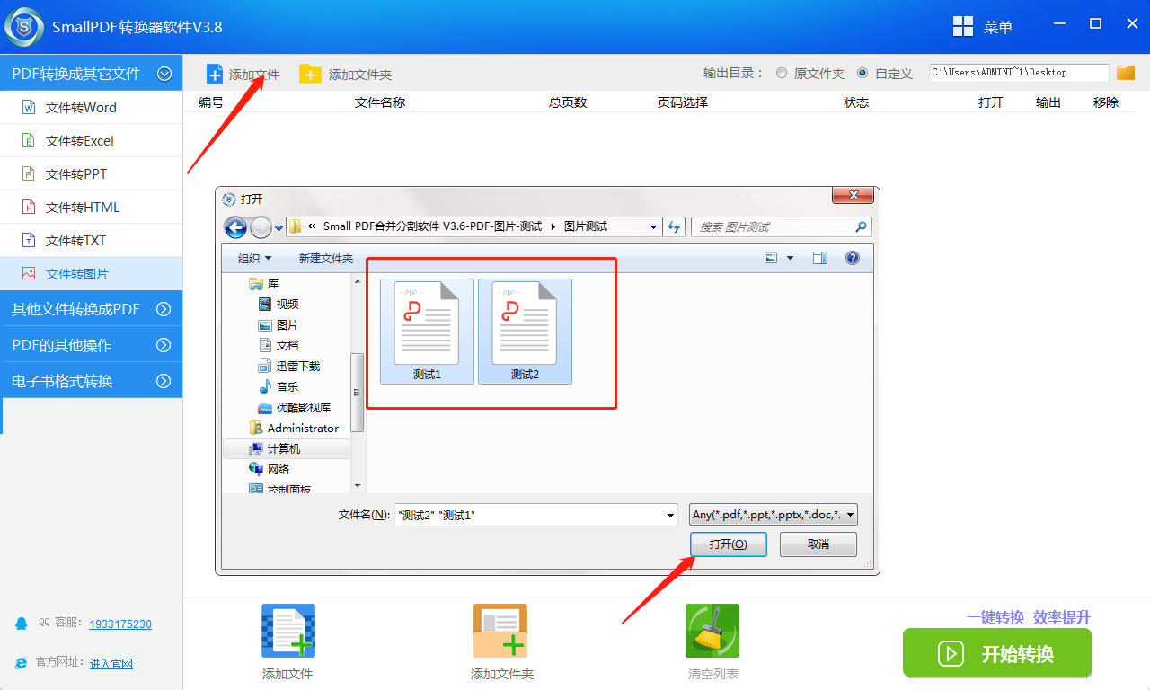Image resolution: width=1150 pixels, height=690 pixels.
Task: Open output directory folder browse icon
Action: point(1126,73)
